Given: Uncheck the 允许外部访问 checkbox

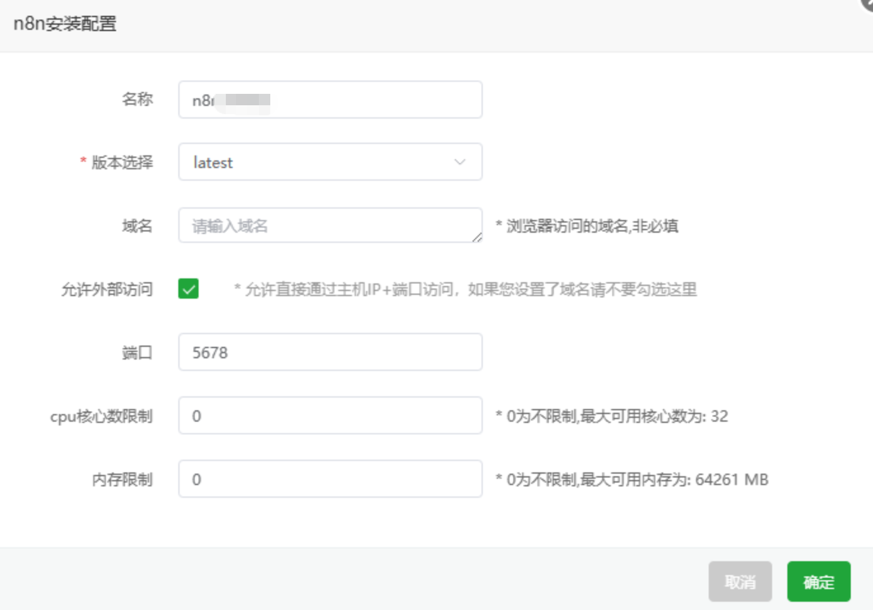Looking at the screenshot, I should coord(188,289).
